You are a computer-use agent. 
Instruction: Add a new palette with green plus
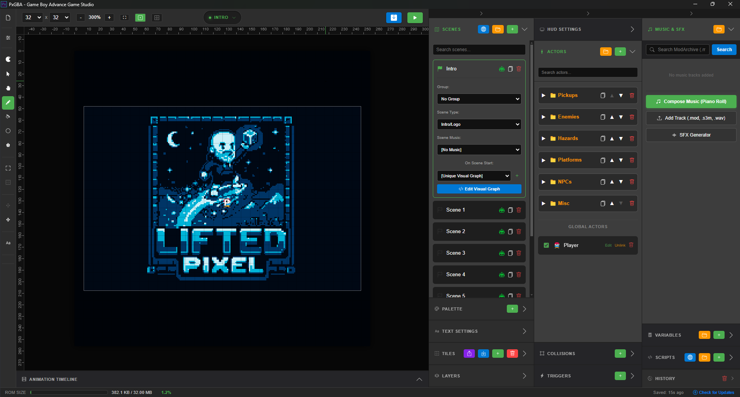tap(512, 309)
